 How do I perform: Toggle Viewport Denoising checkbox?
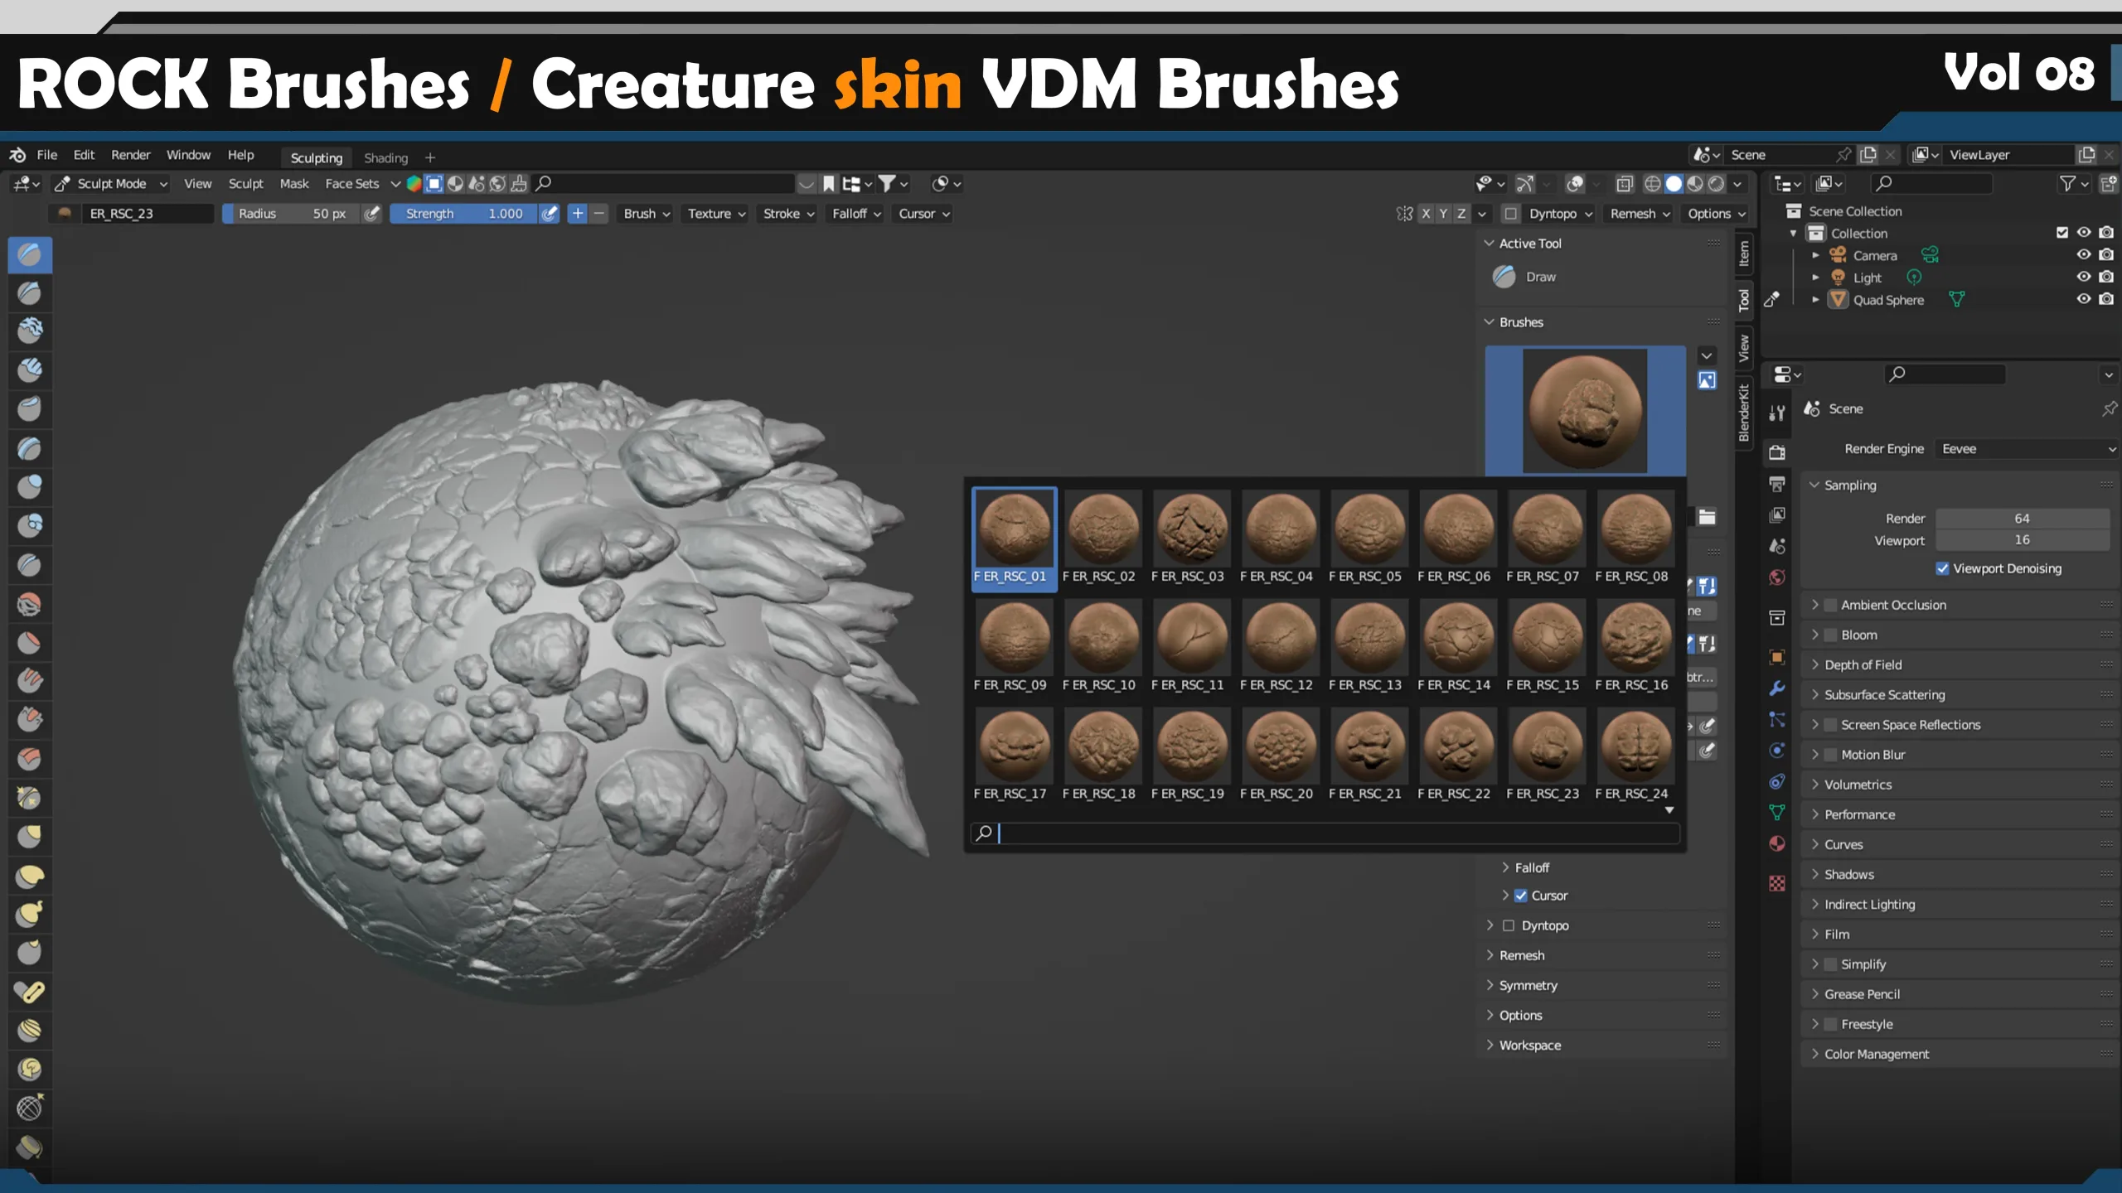(x=1940, y=568)
